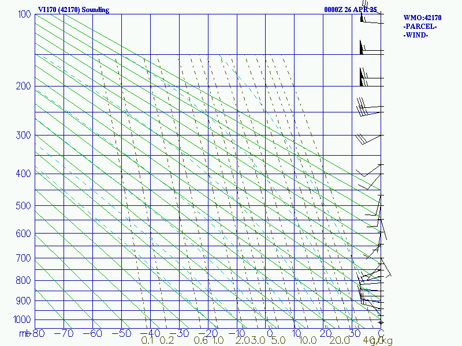Click the 0.1 mixing ratio label
The height and width of the screenshot is (346, 462).
[x=147, y=340]
